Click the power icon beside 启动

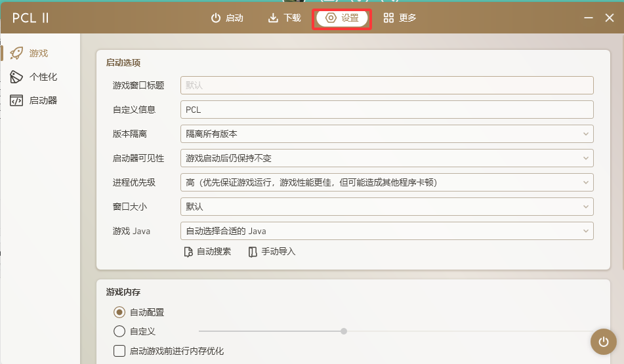click(x=216, y=18)
